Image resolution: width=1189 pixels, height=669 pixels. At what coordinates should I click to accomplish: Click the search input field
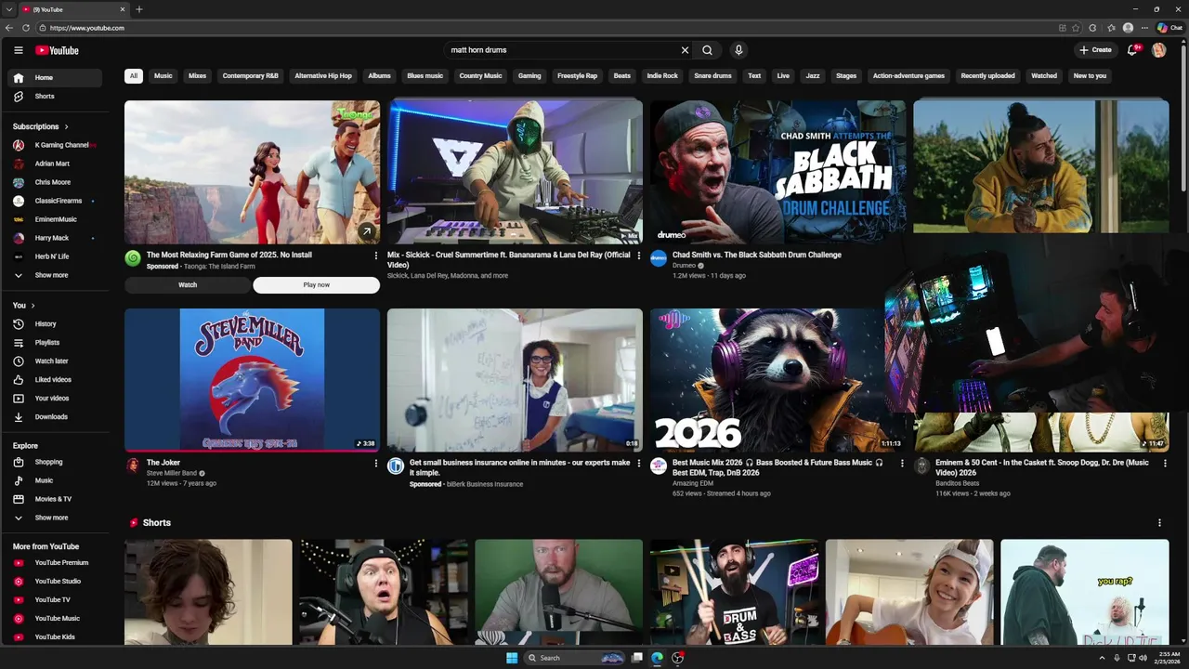click(x=562, y=50)
